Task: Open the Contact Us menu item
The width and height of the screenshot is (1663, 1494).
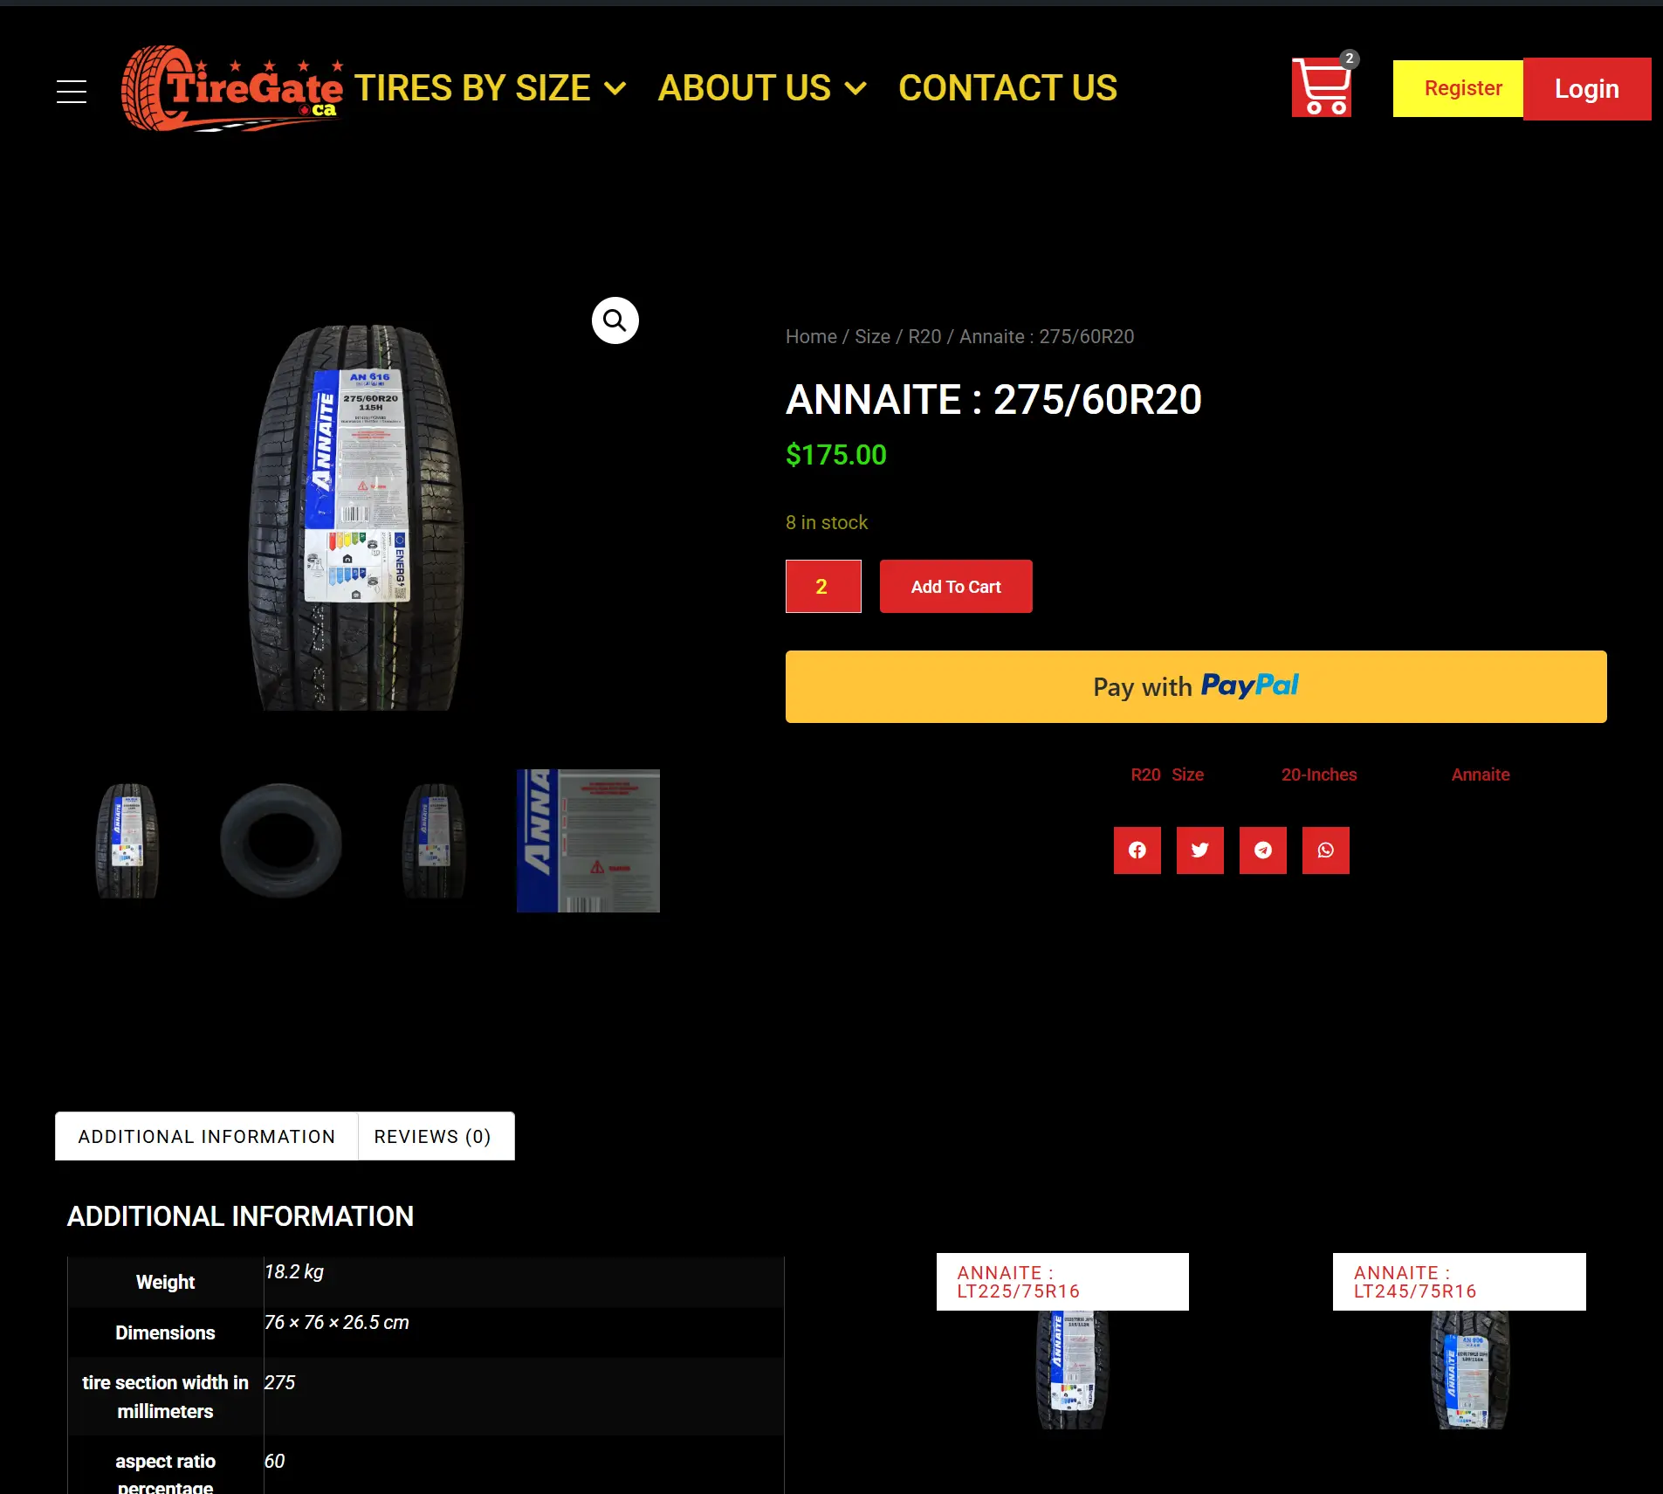Action: 1007,88
